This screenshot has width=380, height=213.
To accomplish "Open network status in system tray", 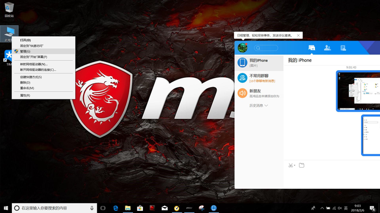I will pos(334,208).
